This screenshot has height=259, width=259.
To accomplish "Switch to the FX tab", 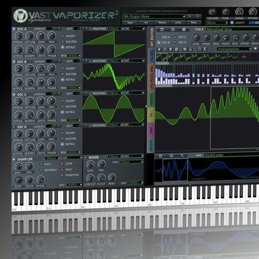I will tap(151, 114).
